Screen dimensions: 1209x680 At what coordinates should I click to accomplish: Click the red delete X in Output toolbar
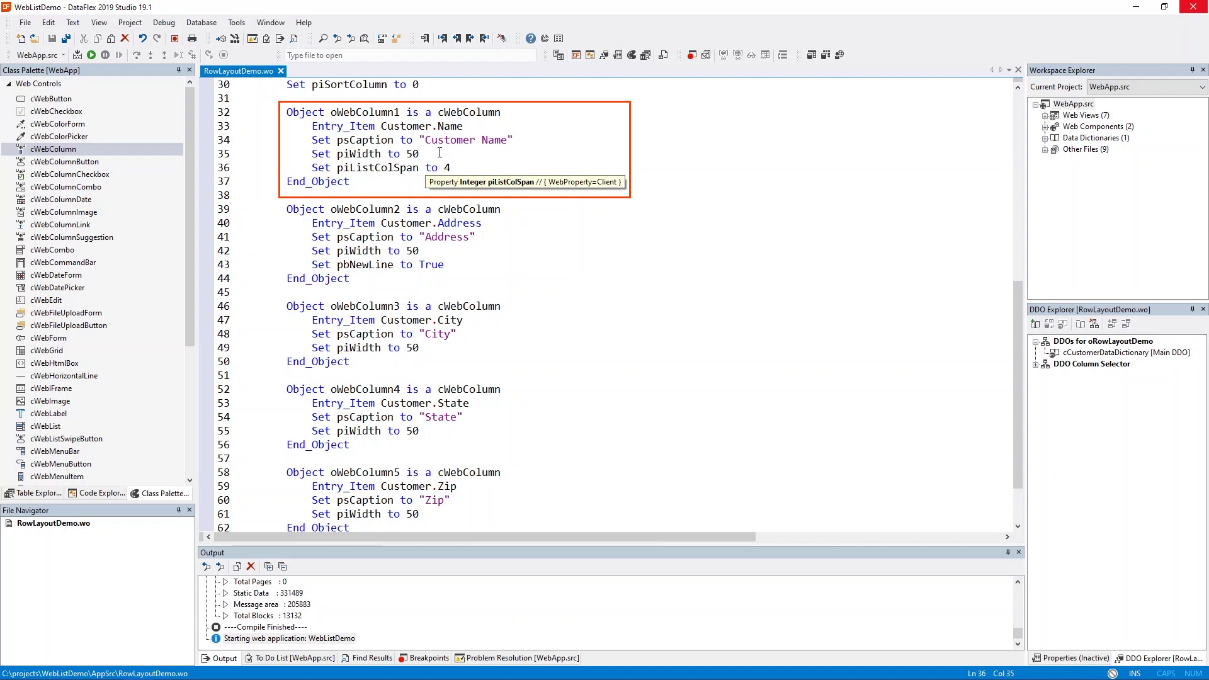pyautogui.click(x=251, y=567)
